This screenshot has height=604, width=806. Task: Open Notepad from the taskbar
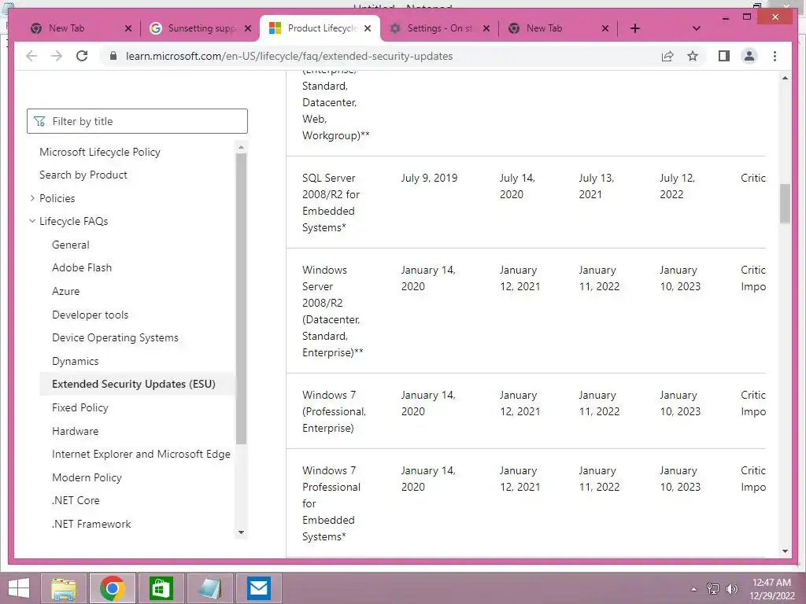(209, 588)
